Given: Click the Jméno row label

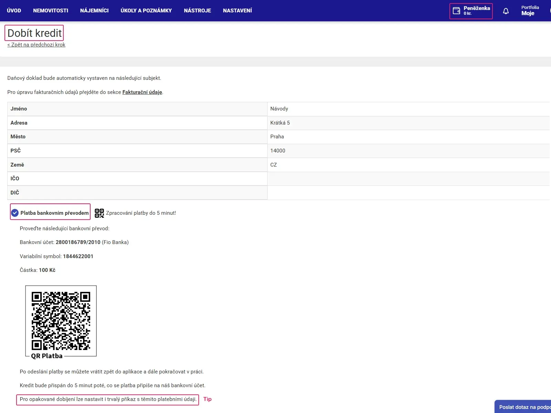Looking at the screenshot, I should coord(19,109).
